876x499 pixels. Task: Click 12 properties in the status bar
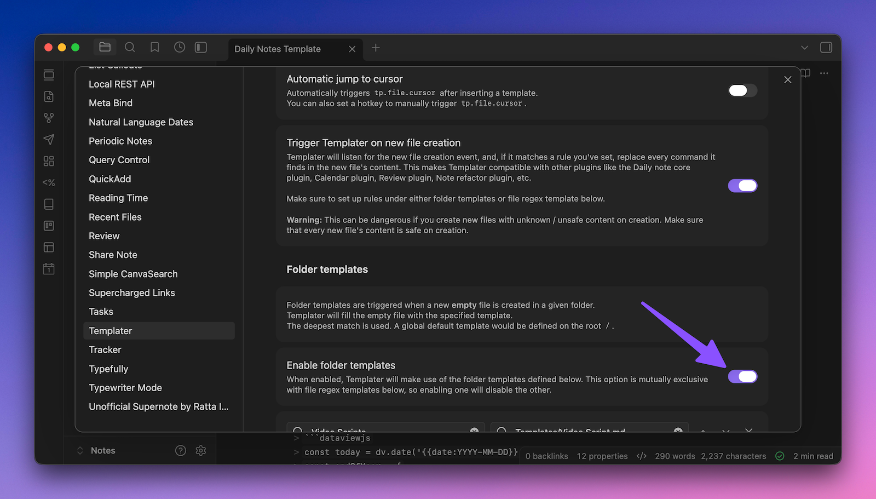[x=602, y=456]
